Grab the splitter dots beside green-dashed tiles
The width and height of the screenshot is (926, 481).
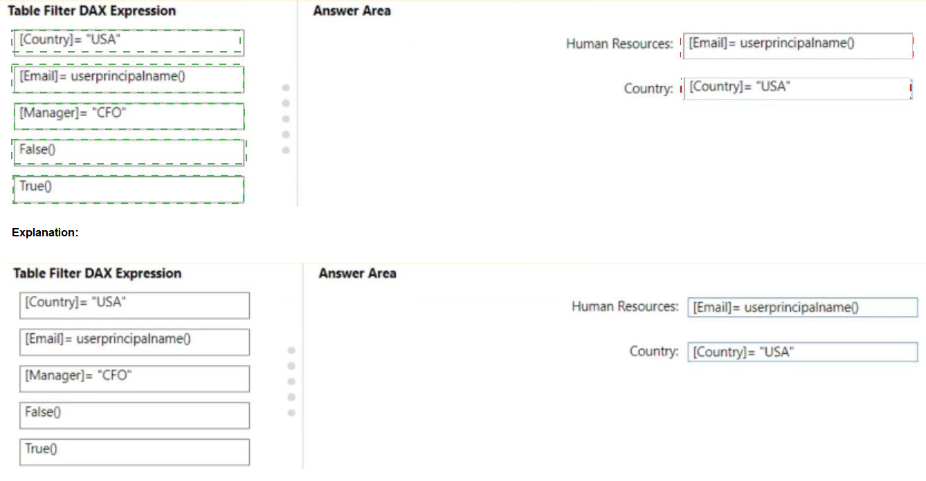286,119
